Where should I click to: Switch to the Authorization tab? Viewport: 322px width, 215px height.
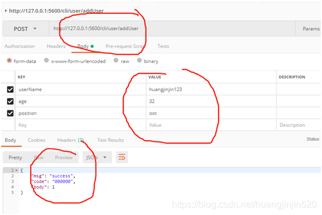(20, 46)
